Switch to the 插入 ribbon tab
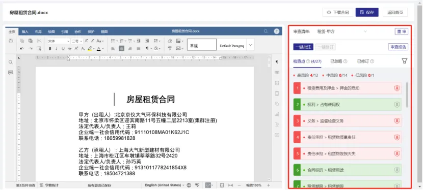Image resolution: width=423 pixels, height=190 pixels. click(25, 31)
